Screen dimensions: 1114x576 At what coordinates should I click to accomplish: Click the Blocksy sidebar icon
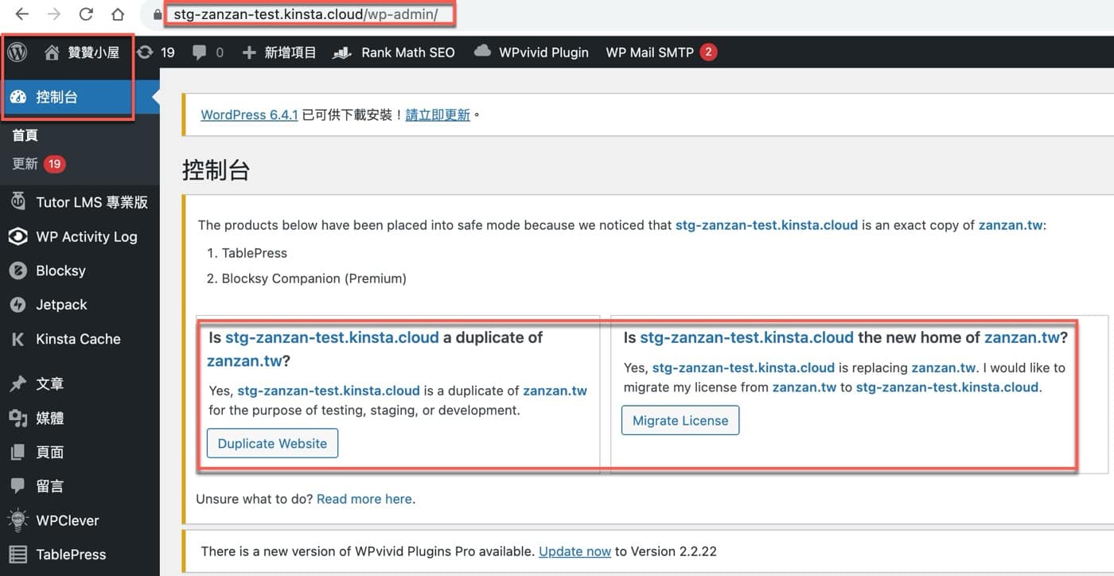click(18, 270)
